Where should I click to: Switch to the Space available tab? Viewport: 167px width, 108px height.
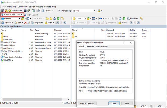coord(102,46)
